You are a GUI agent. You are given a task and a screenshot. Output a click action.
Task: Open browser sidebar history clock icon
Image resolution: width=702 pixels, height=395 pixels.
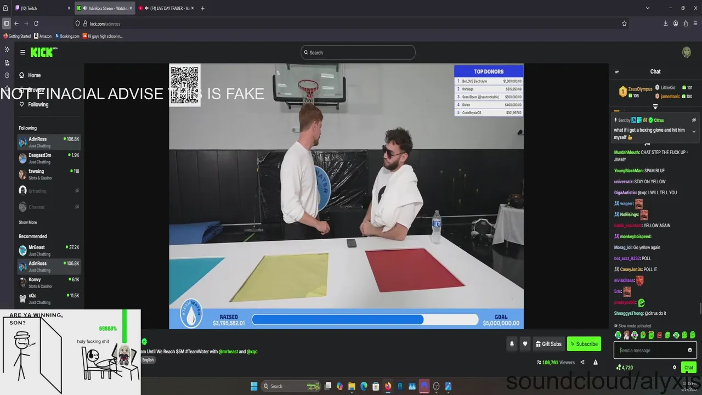point(7,75)
